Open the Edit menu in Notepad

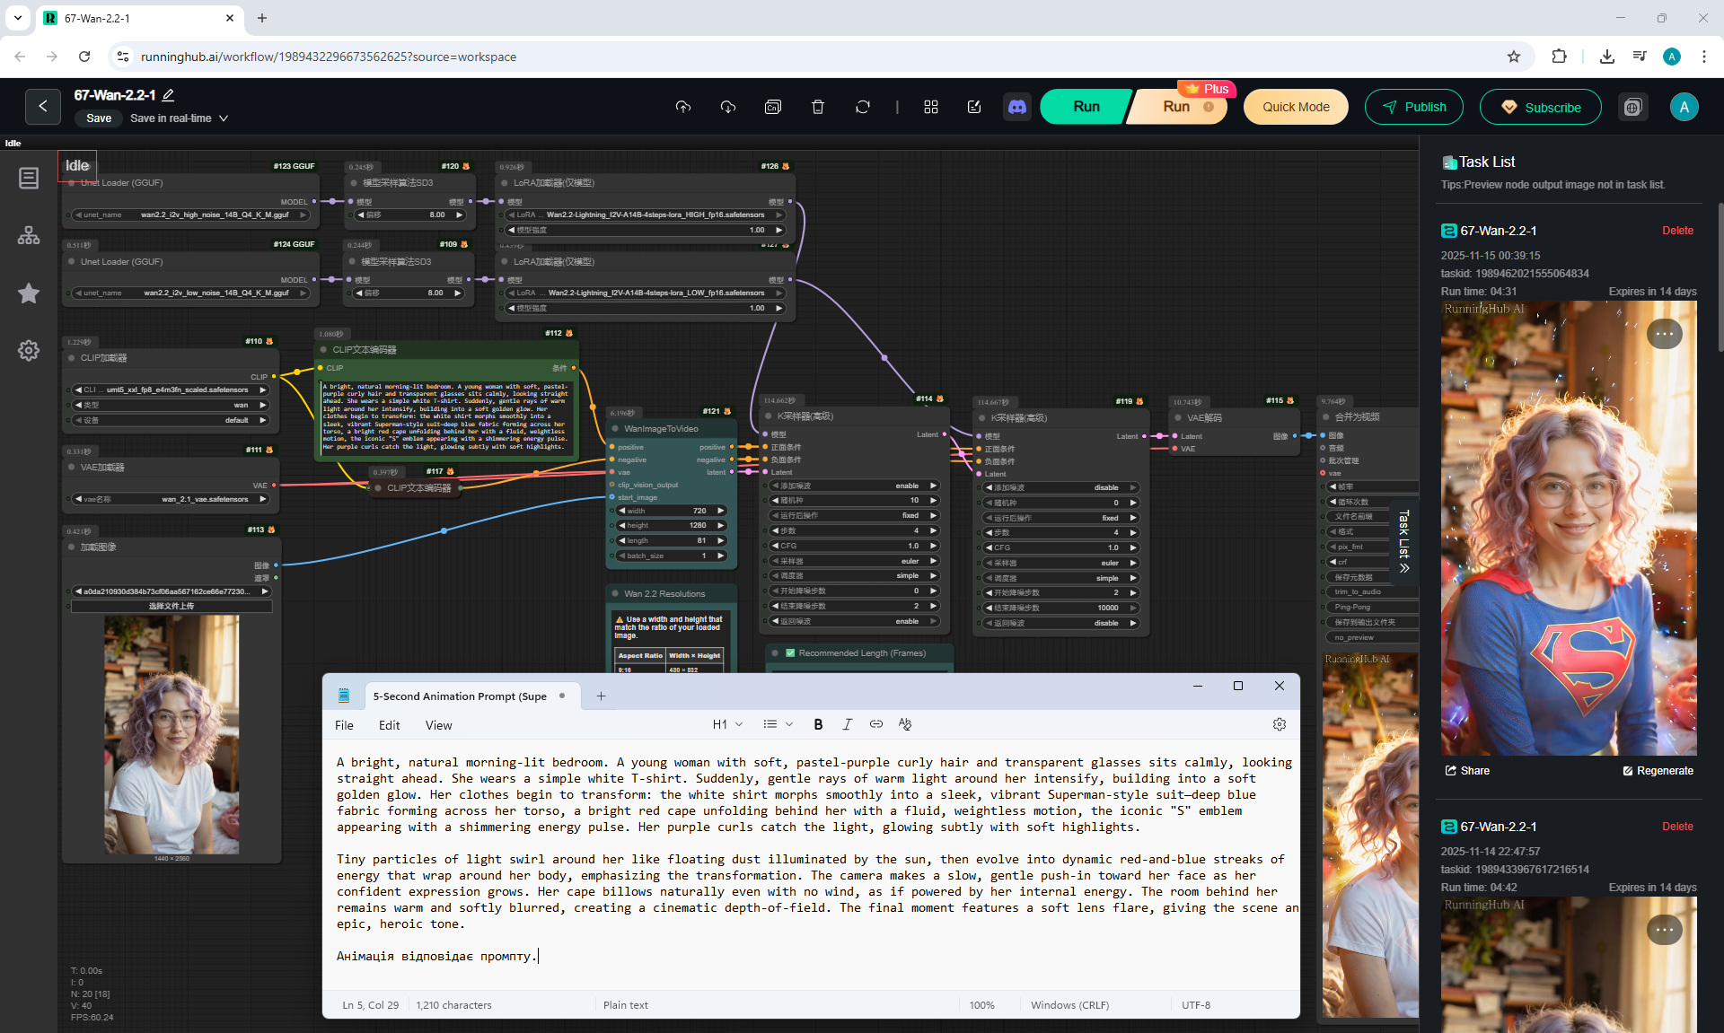coord(389,725)
